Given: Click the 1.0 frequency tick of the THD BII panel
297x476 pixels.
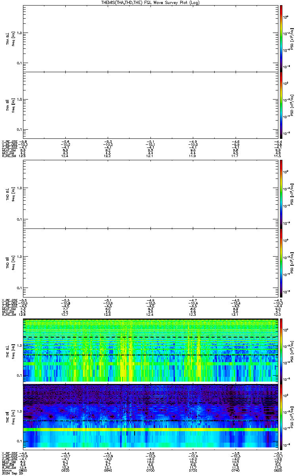Looking at the screenshot, I should [19, 257].
